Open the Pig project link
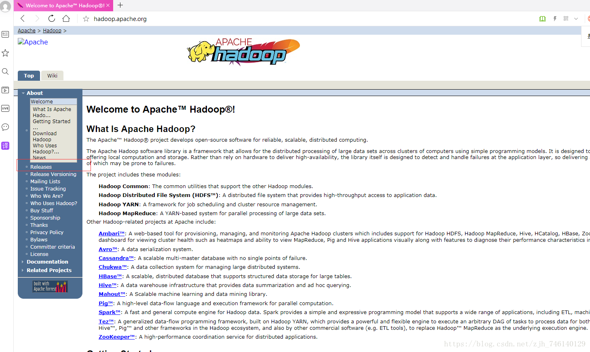Image resolution: width=590 pixels, height=352 pixels. pyautogui.click(x=106, y=303)
